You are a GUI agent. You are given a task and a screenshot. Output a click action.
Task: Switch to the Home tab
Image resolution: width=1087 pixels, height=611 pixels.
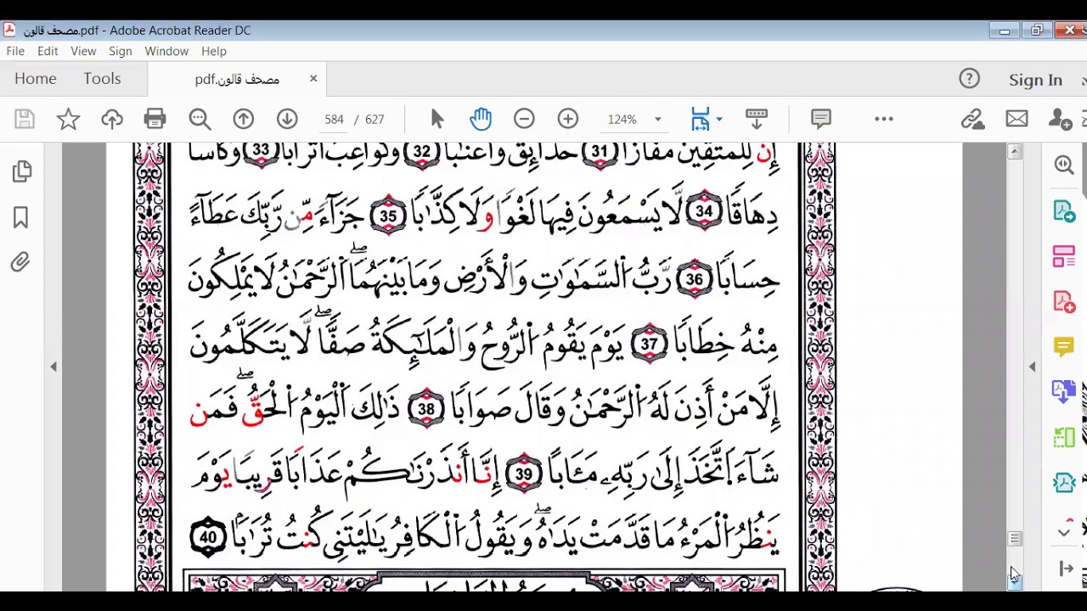(x=35, y=79)
